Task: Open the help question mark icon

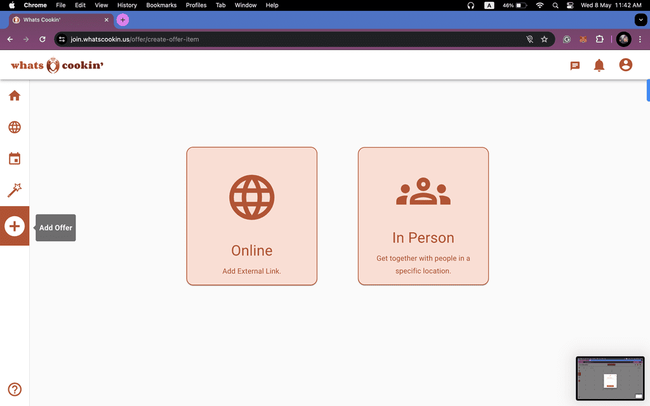Action: [x=15, y=390]
